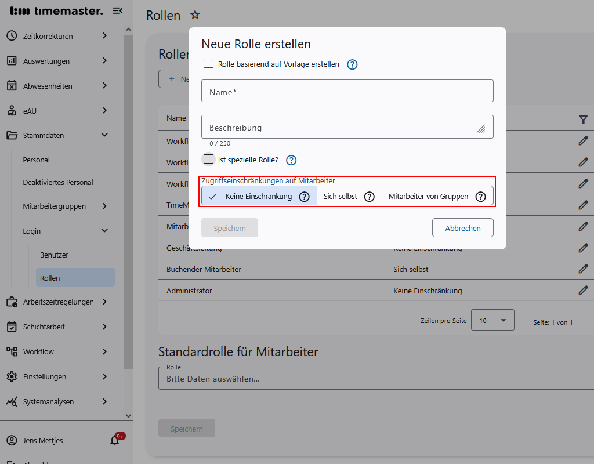Click the Abbrechen button in dialog
This screenshot has width=594, height=464.
462,228
